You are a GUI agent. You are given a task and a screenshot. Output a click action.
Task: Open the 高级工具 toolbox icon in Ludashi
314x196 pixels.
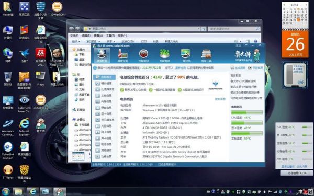coord(207,55)
